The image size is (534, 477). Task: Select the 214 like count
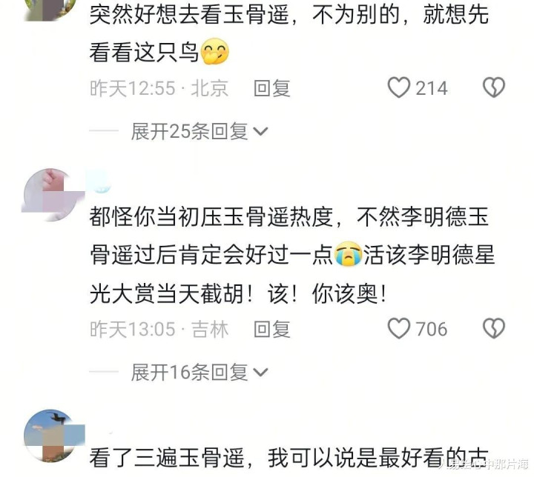point(431,88)
